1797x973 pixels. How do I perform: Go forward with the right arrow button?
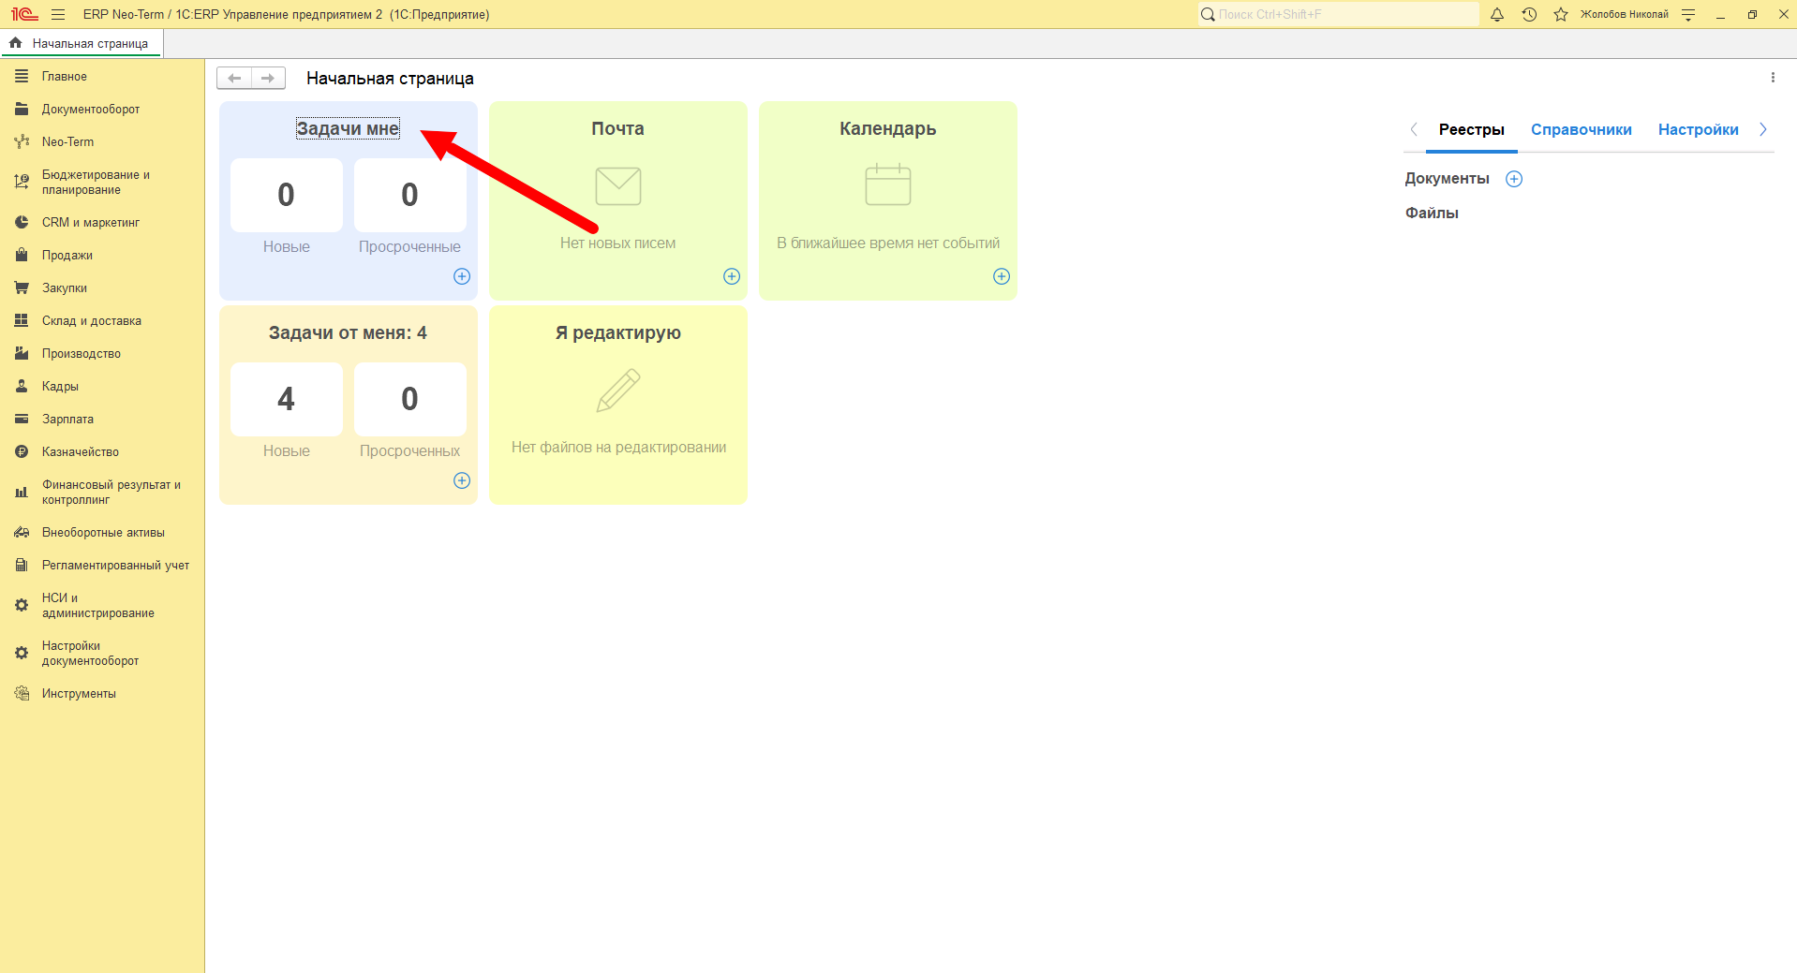[x=268, y=78]
